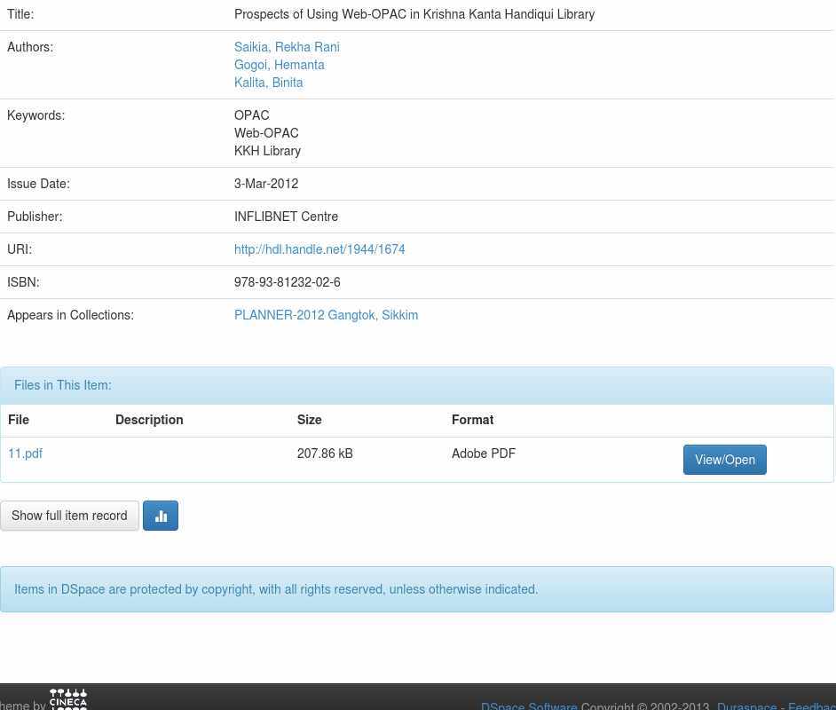Click the copyright notice banner text
This screenshot has width=836, height=710.
pos(276,589)
